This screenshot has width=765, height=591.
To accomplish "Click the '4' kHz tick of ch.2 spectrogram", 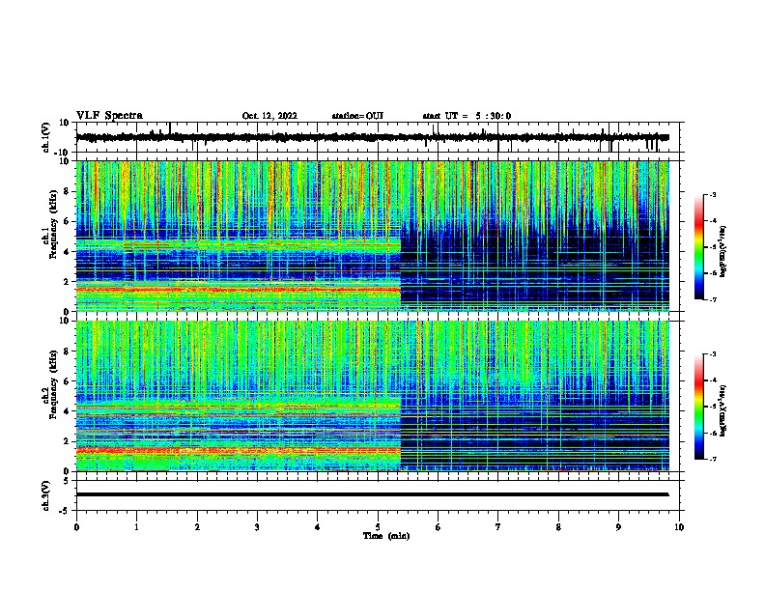I will click(x=68, y=411).
